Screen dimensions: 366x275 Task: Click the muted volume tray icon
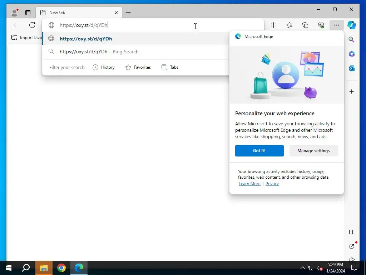tap(320, 268)
